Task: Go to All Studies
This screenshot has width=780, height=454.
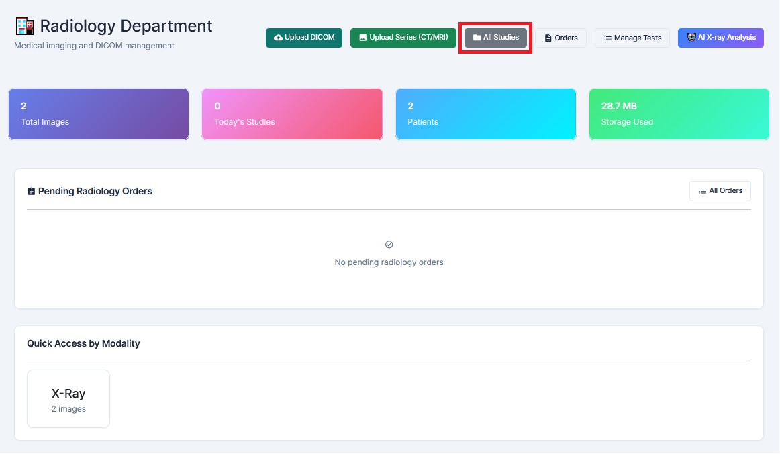Action: pyautogui.click(x=495, y=38)
